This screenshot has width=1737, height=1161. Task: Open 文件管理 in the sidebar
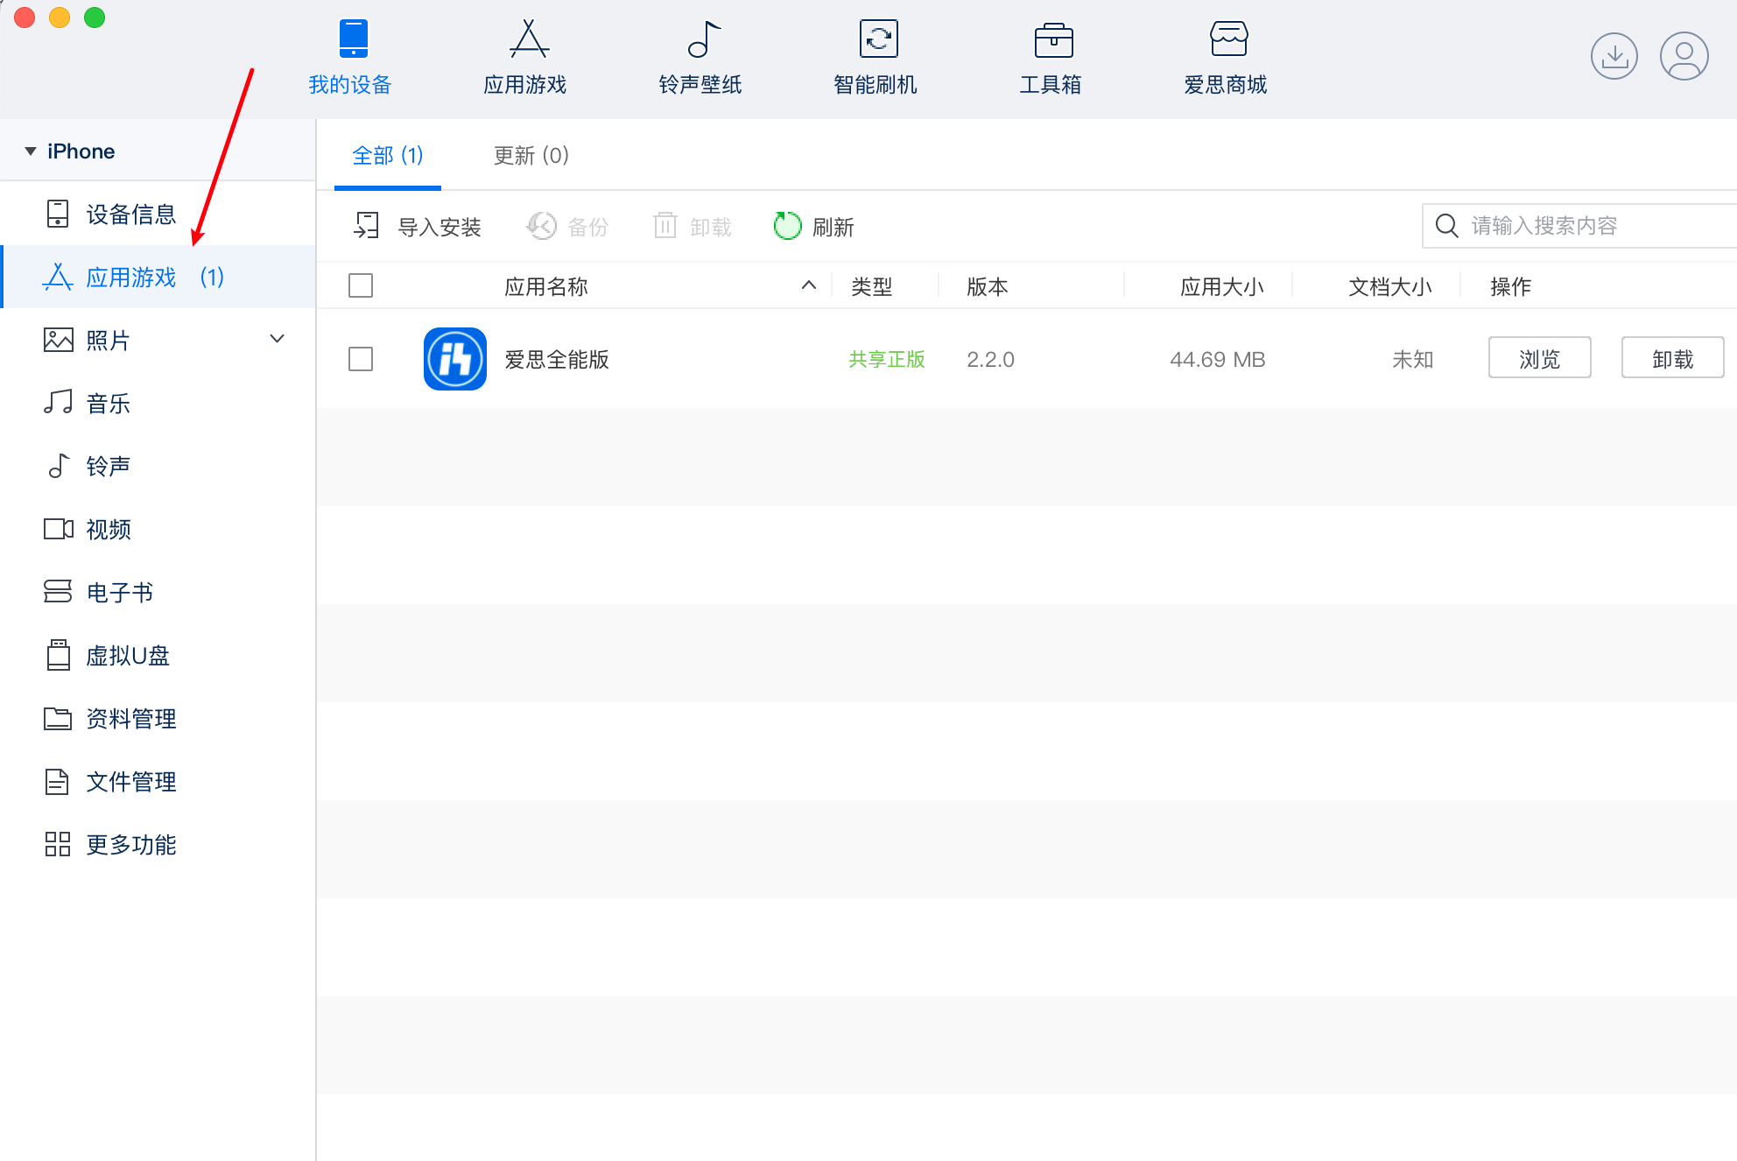(x=158, y=781)
